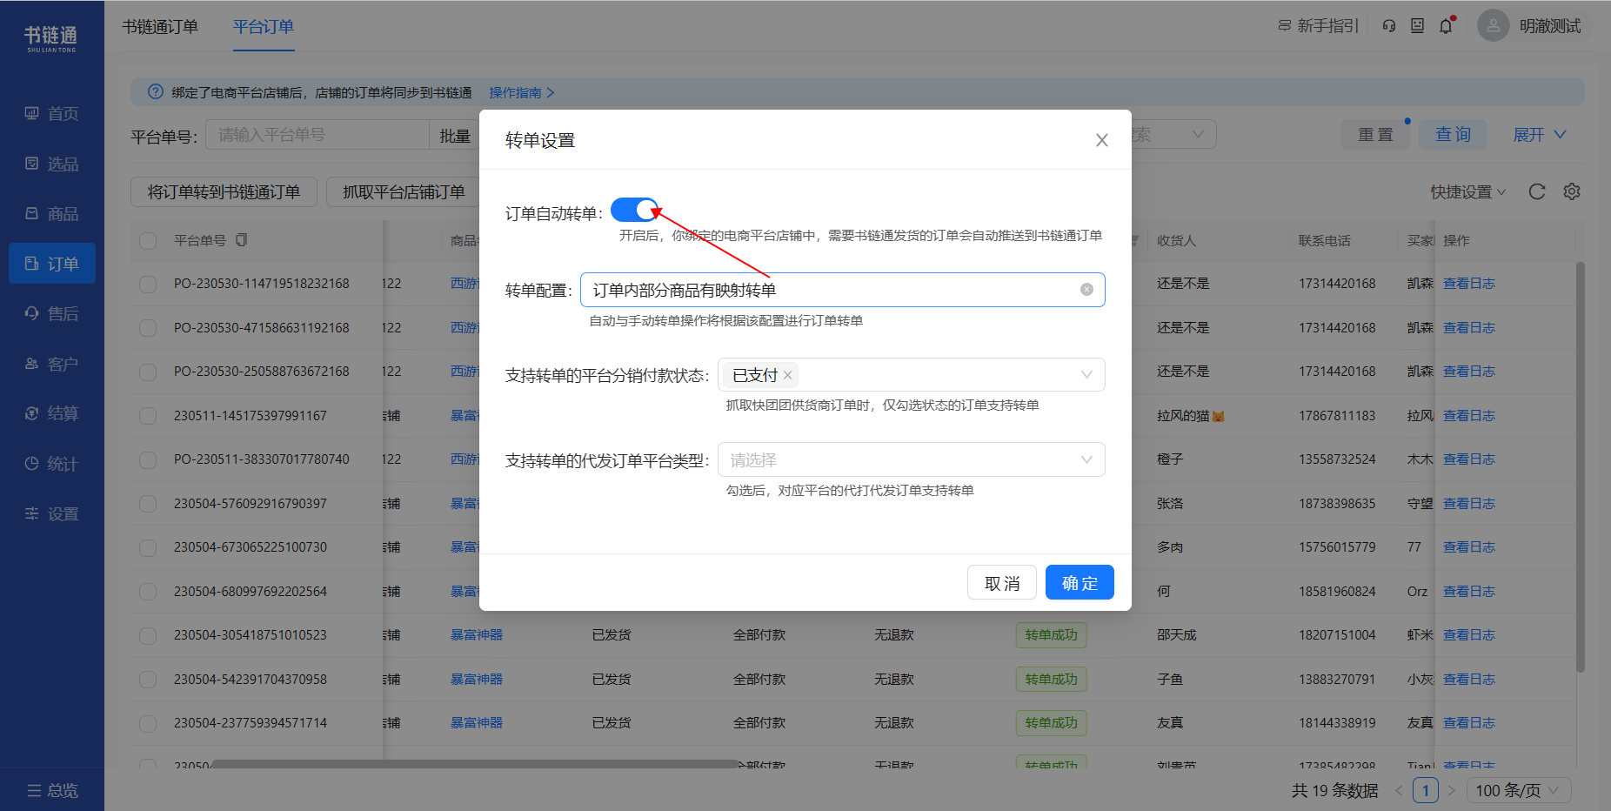Close the 转单设置 dialog
The image size is (1611, 811).
pyautogui.click(x=1101, y=140)
